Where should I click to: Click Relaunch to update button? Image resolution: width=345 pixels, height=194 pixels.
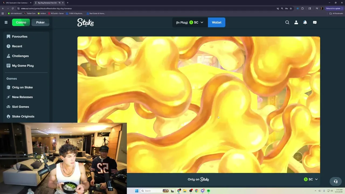(334, 8)
